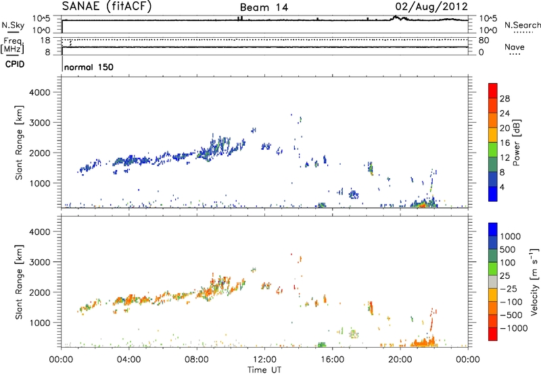Select the red bottom segment of the Velocity colorbar
This screenshot has height=374, width=541.
tap(493, 334)
